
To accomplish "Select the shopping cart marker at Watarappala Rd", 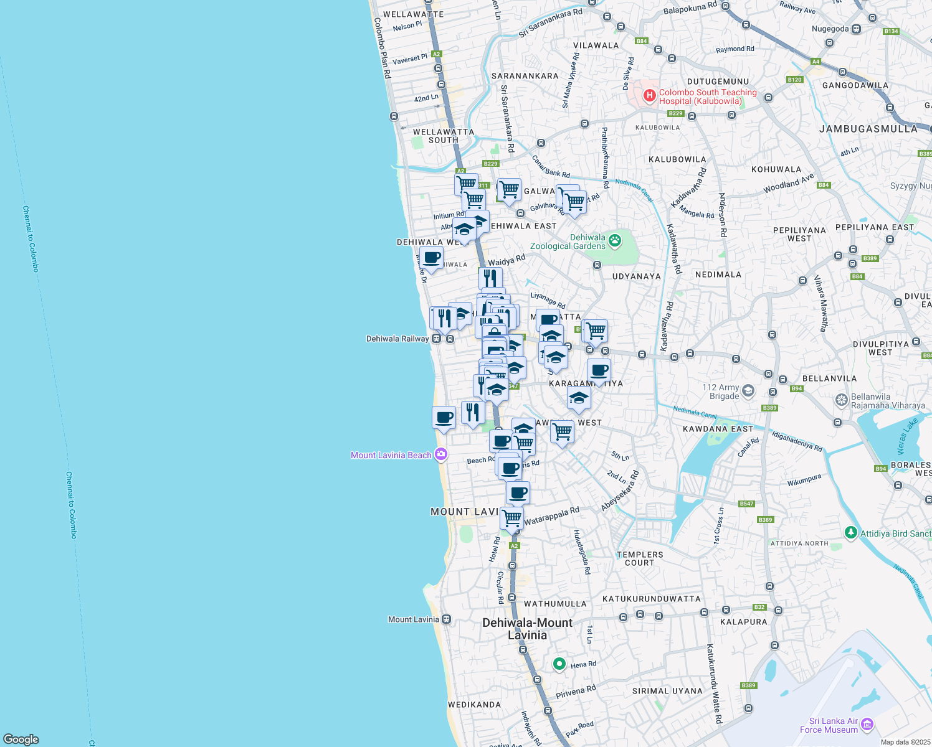I will pyautogui.click(x=511, y=518).
